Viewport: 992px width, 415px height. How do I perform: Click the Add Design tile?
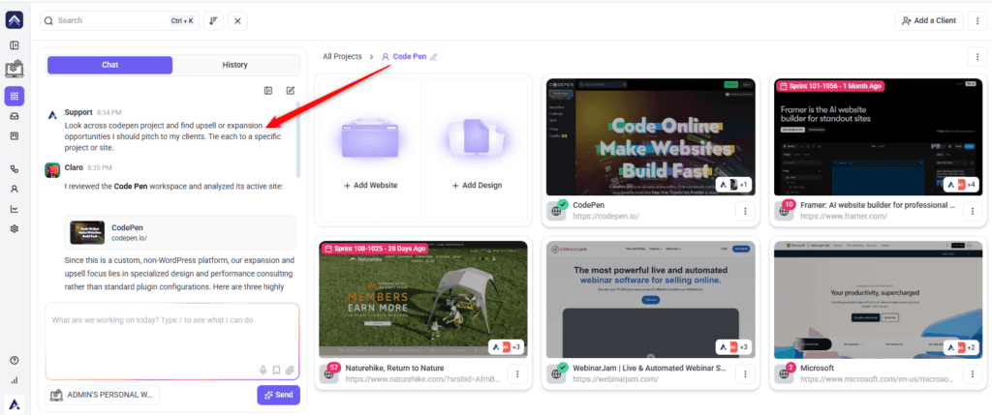point(477,150)
